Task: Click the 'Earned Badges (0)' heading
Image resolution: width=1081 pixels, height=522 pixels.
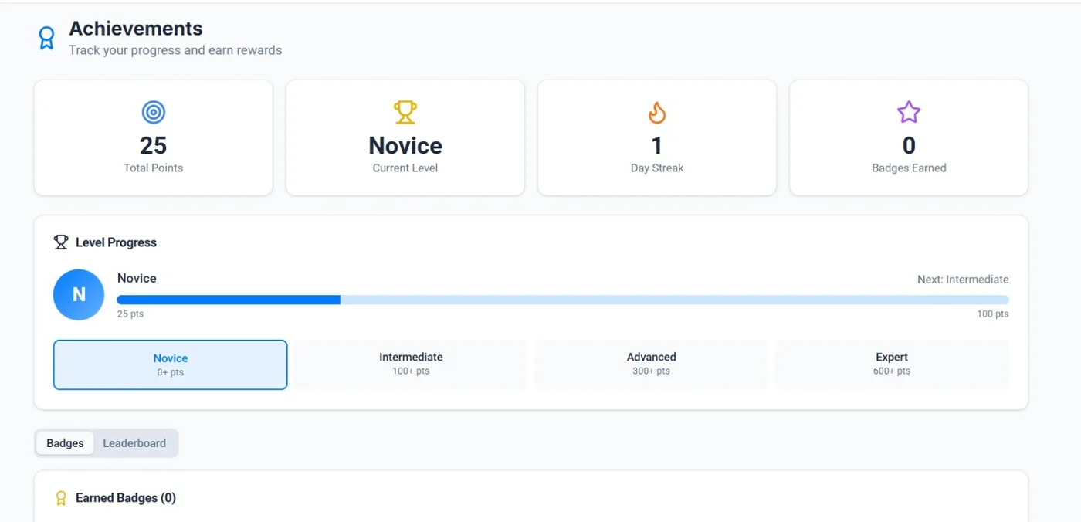Action: pos(126,498)
